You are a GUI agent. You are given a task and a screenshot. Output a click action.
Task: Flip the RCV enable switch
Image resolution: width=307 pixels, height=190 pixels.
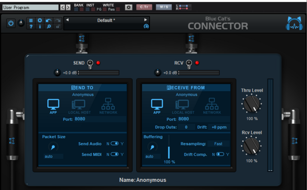pyautogui.click(x=189, y=64)
